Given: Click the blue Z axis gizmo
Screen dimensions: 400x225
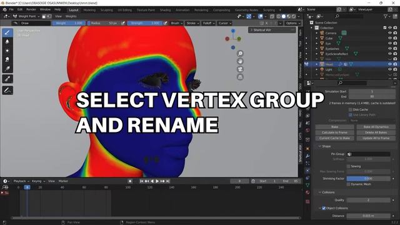Looking at the screenshot, I should click(233, 31).
